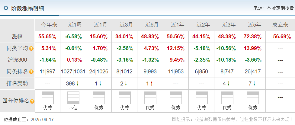This screenshot has height=125, width=295.
Task: Click the 55.65% 今年来 gain value
Action: [x=47, y=37]
